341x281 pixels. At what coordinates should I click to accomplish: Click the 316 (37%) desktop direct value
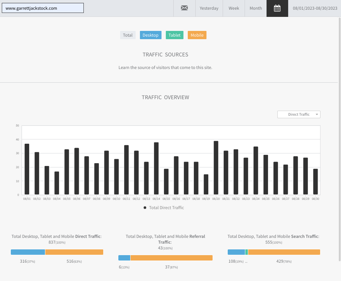pos(27,261)
